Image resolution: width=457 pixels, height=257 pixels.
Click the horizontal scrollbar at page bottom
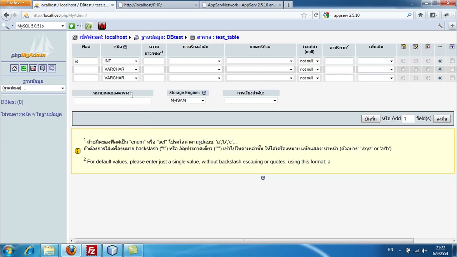(244, 241)
